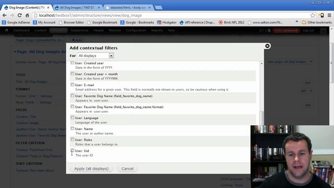
Task: Show more bookmarks with the chevron
Action: click(x=297, y=22)
